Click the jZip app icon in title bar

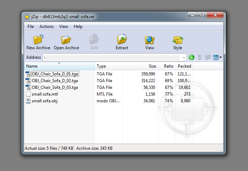pos(27,17)
